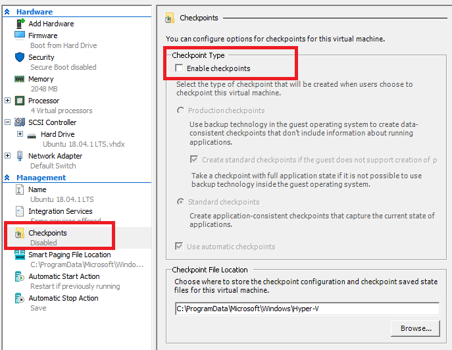Screen dimensions: 452x350
Task: Click the checkpoint file location path field
Action: point(307,309)
